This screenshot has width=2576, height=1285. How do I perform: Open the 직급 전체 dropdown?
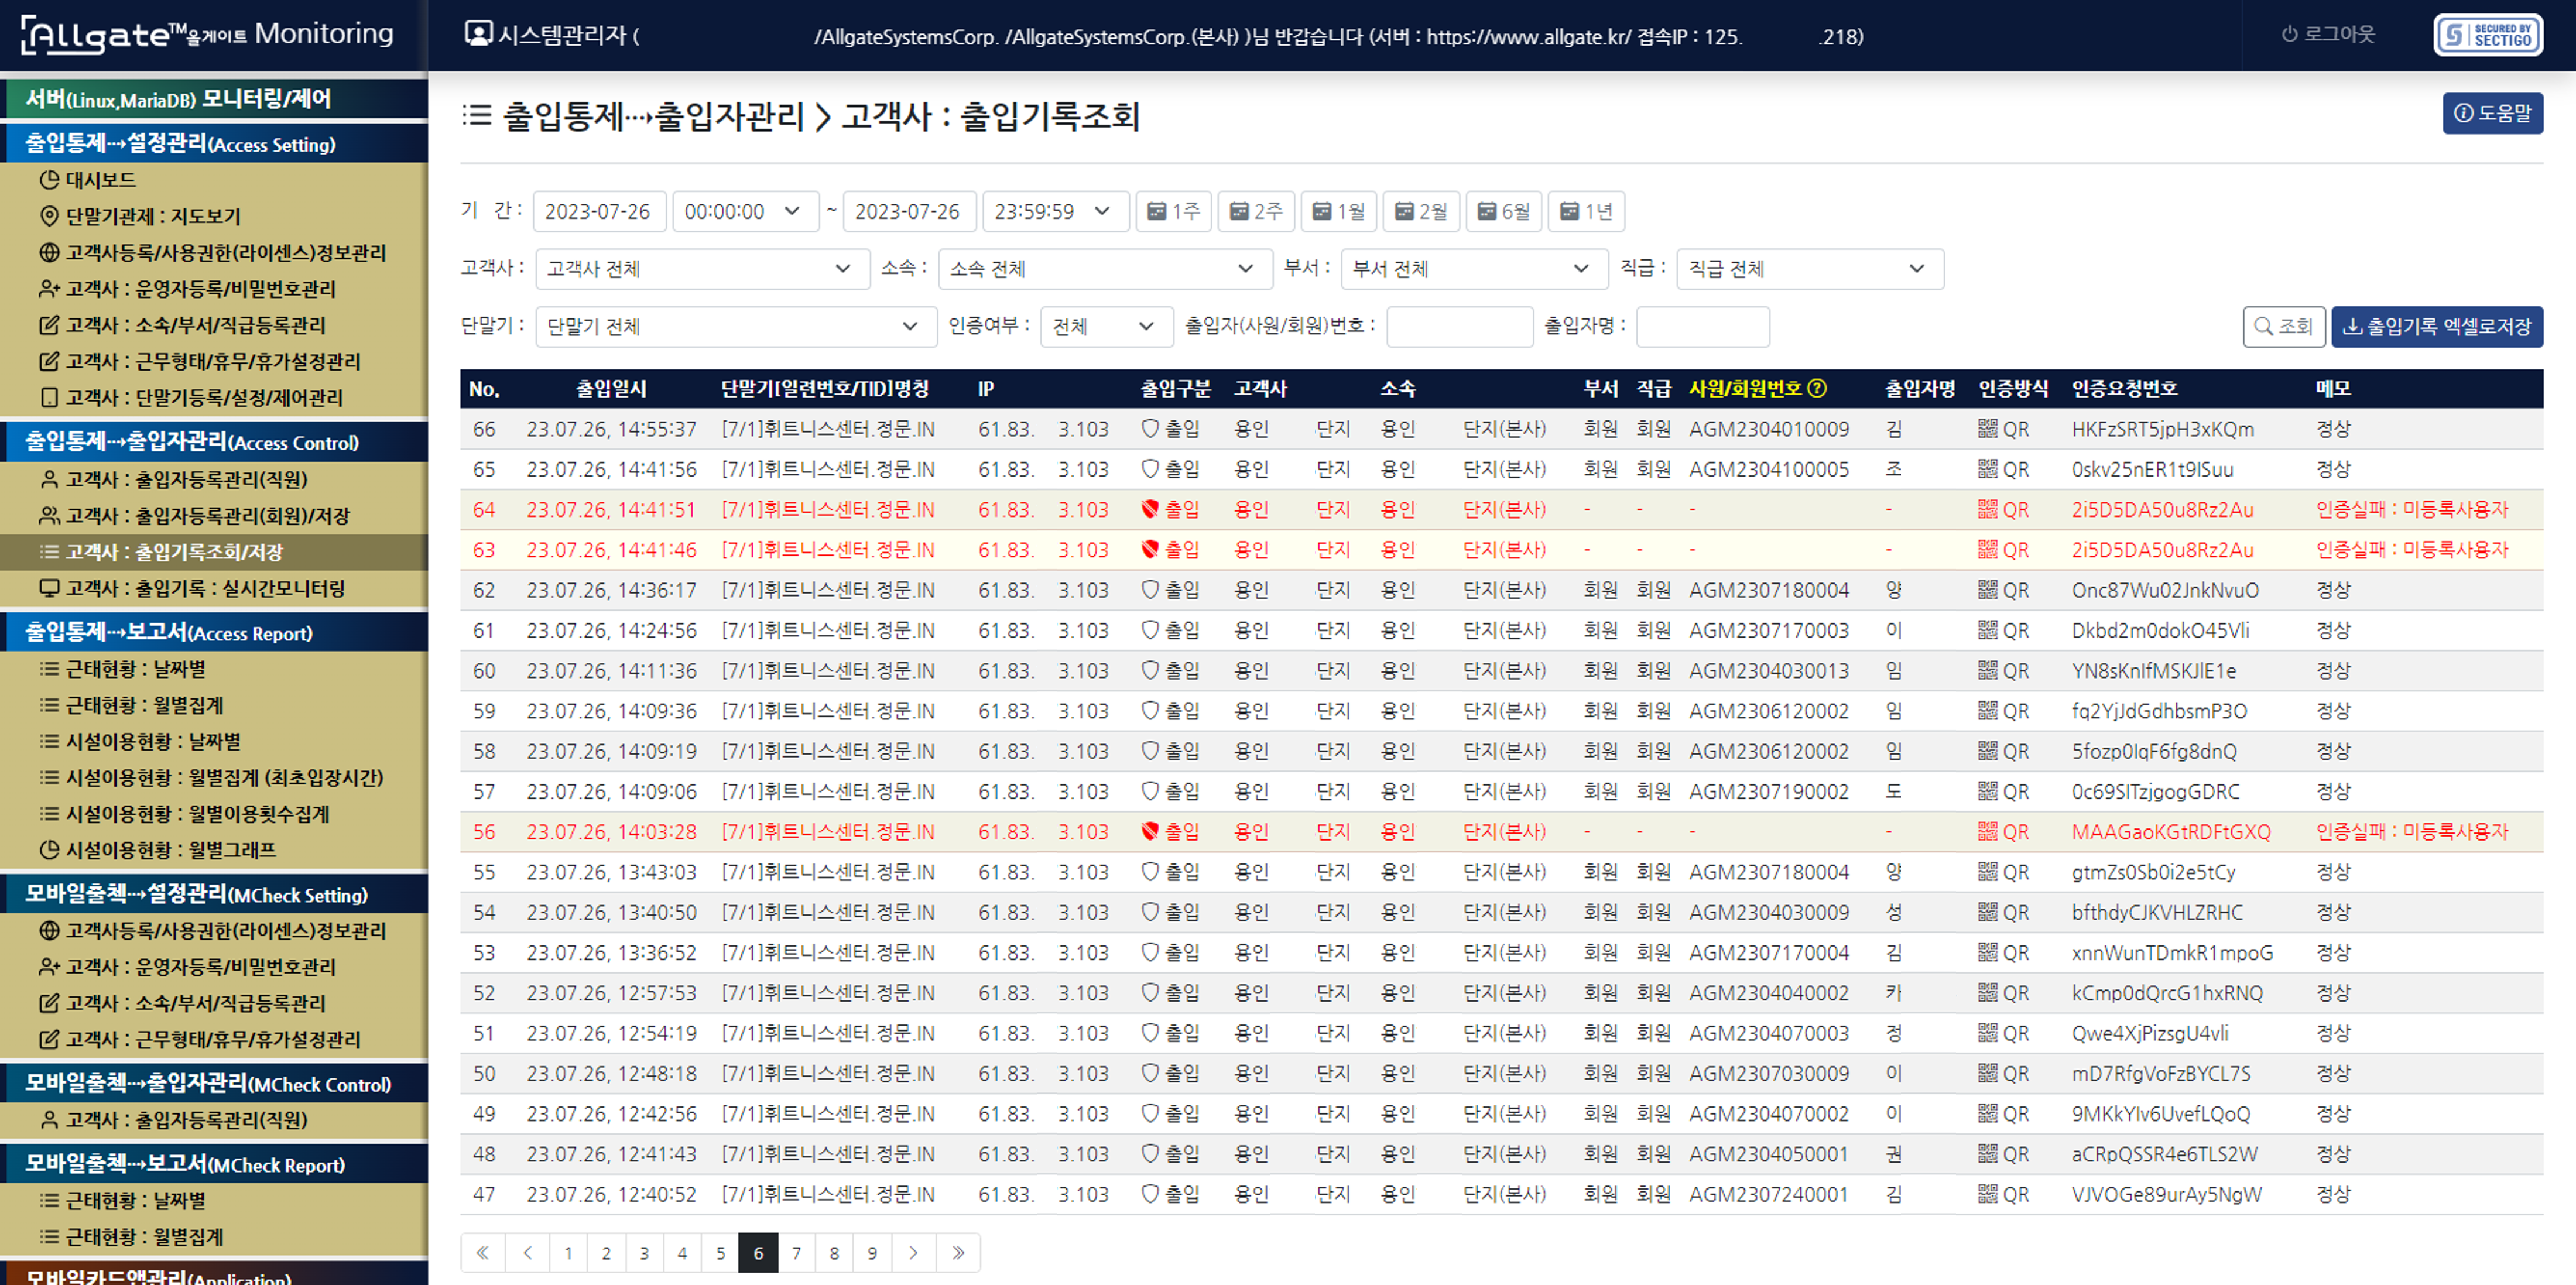point(1810,269)
